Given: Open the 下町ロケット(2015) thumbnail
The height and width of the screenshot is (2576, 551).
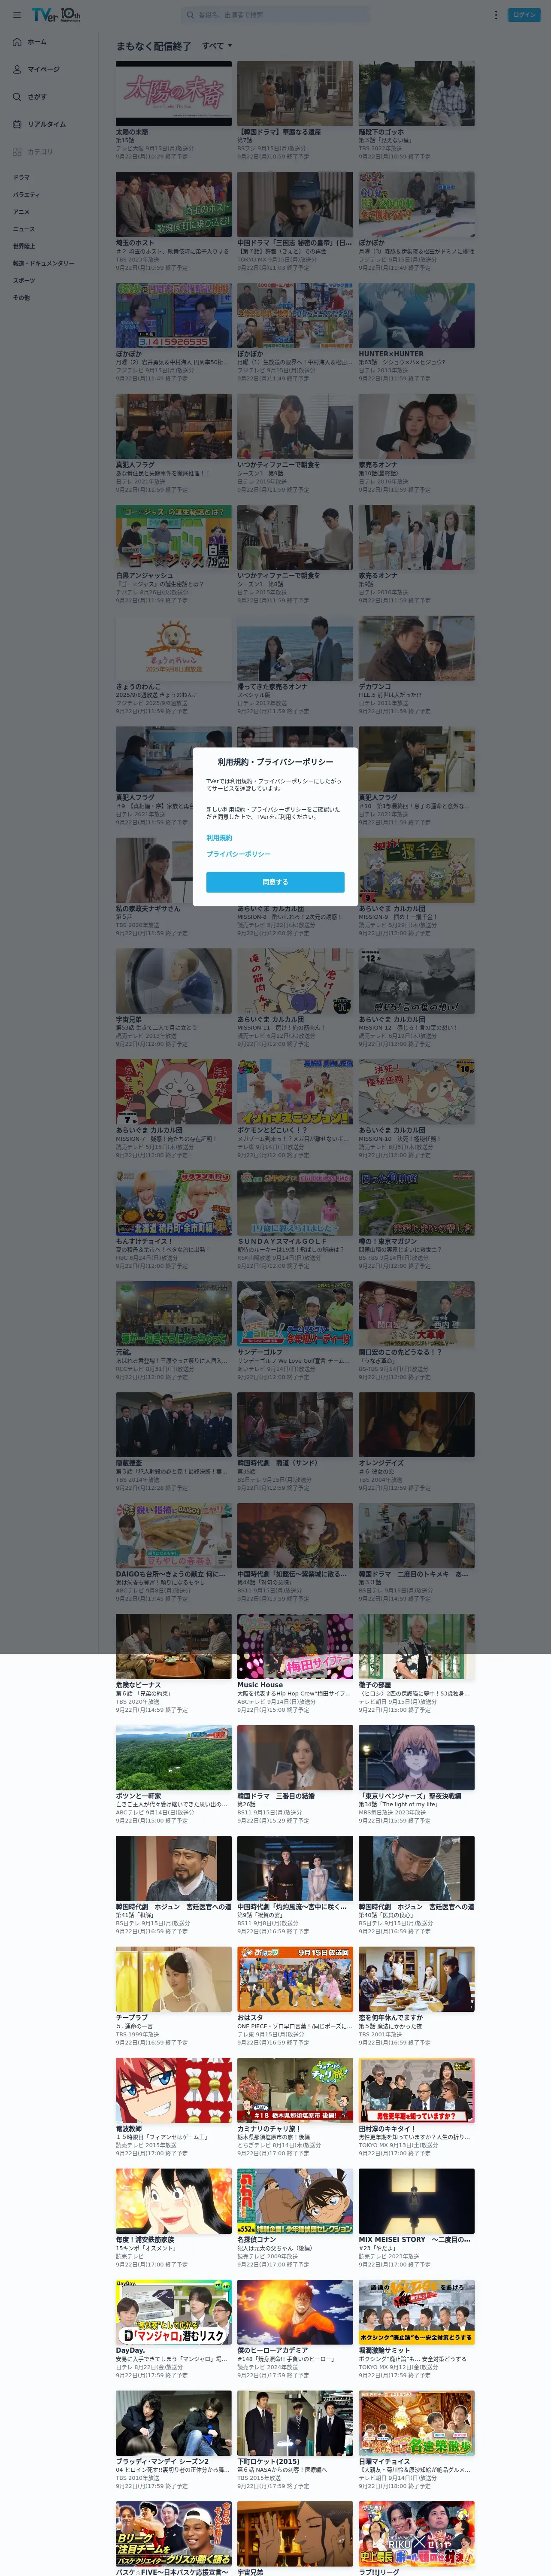Looking at the screenshot, I should pyautogui.click(x=295, y=2423).
